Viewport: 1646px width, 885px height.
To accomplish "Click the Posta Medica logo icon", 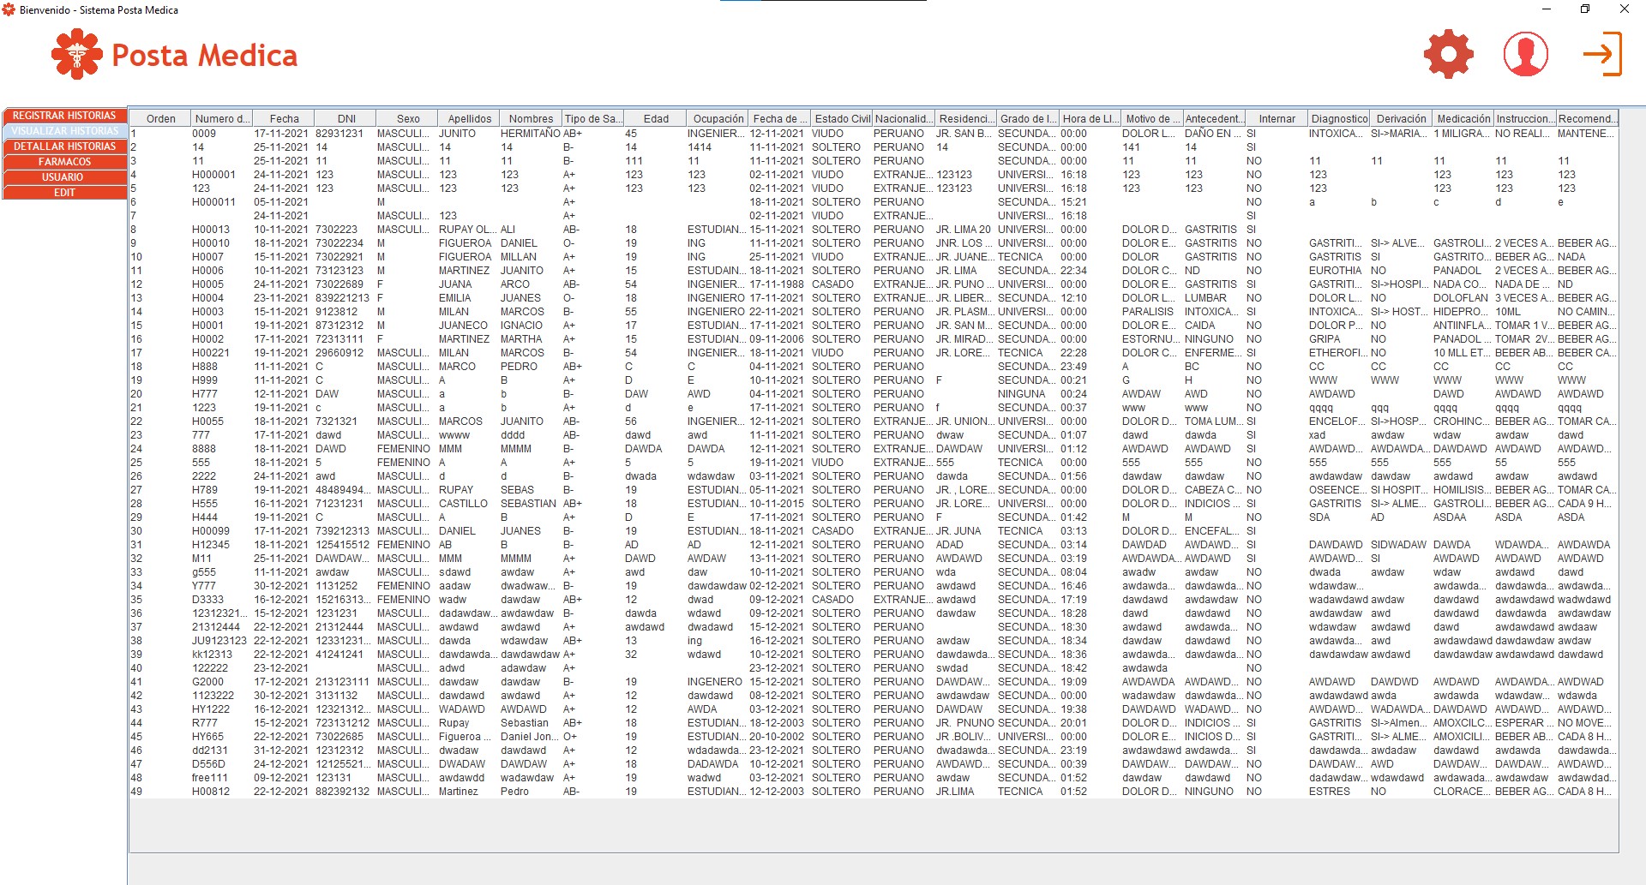I will coord(77,55).
